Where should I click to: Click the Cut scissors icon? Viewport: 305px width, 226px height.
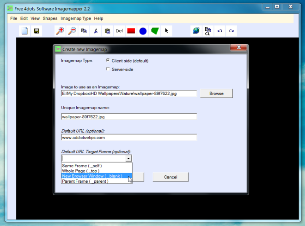[96, 31]
